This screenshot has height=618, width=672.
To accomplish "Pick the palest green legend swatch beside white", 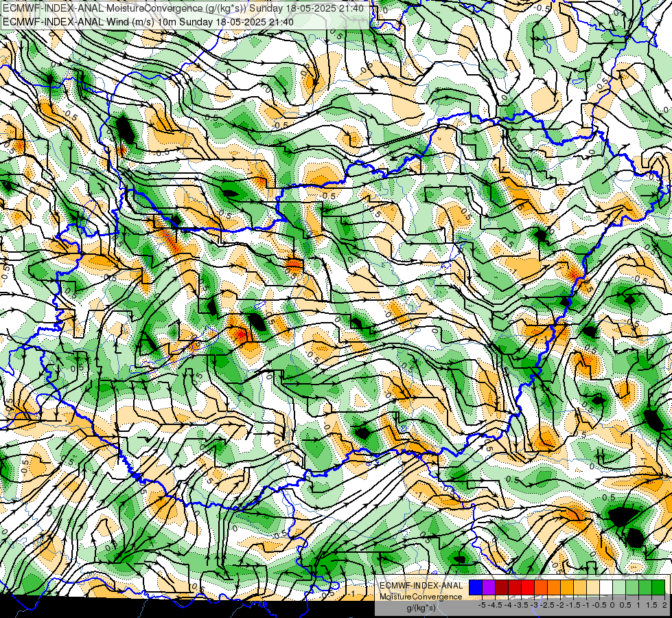I will (619, 587).
